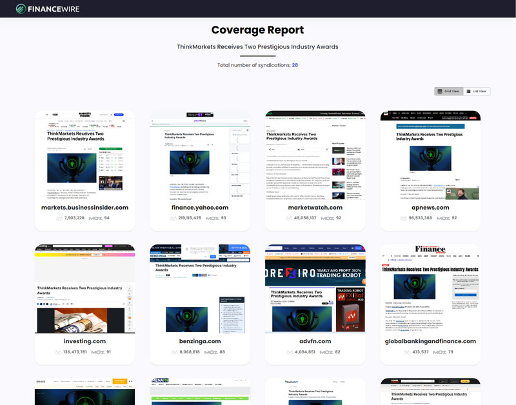The width and height of the screenshot is (516, 405).
Task: Click the visitor count 7,903,228
Action: pyautogui.click(x=74, y=218)
